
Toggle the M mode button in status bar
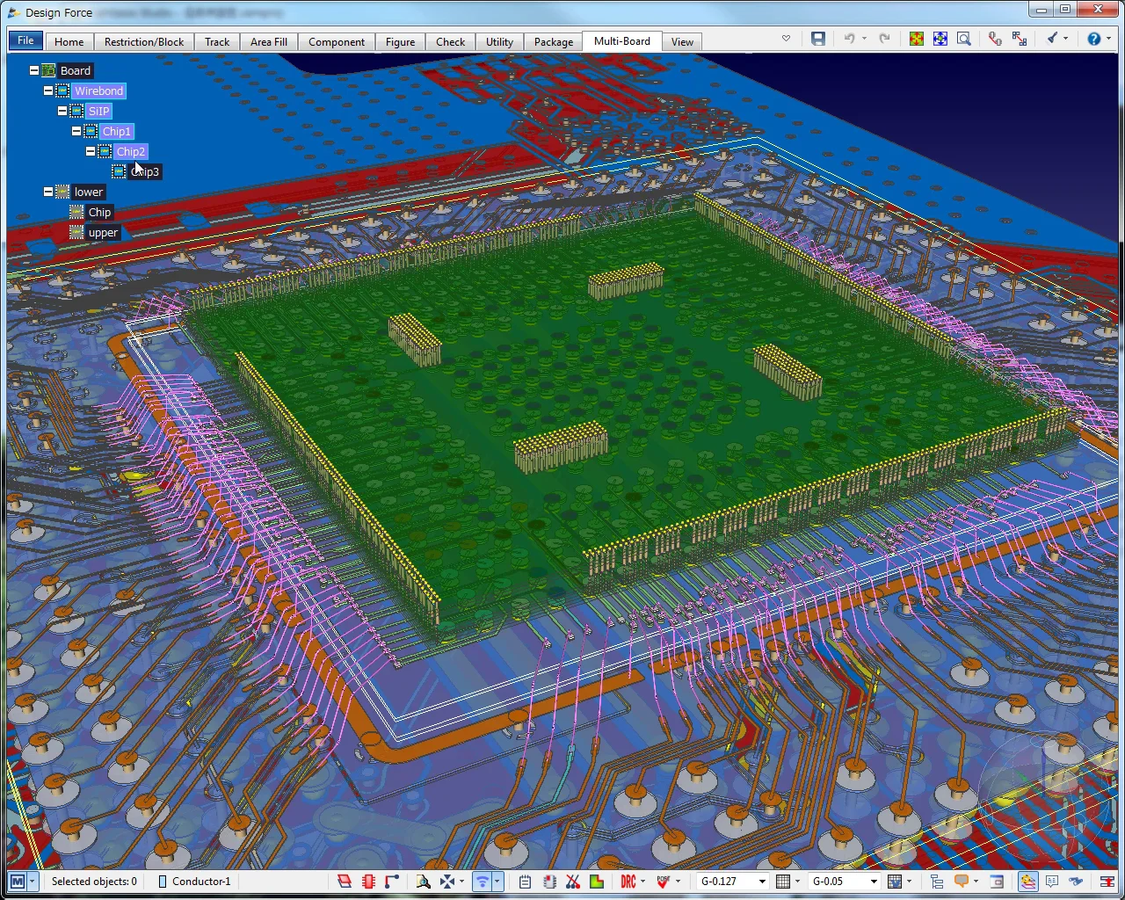[17, 882]
